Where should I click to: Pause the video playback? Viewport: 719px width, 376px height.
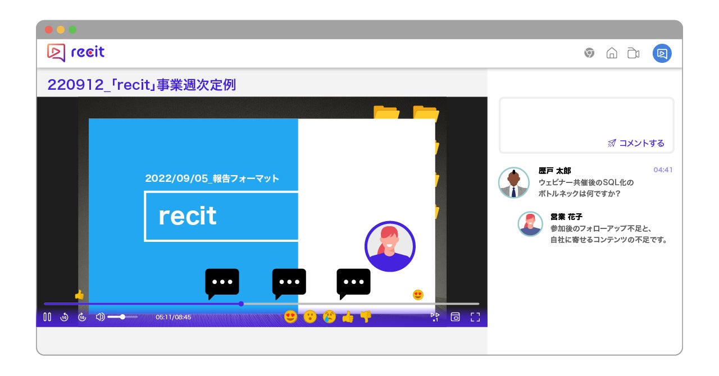click(47, 317)
